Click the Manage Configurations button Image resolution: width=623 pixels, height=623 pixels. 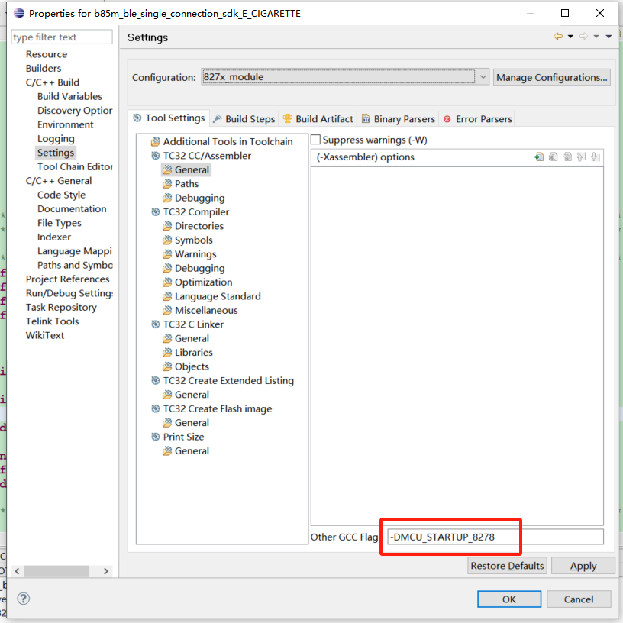(x=552, y=77)
